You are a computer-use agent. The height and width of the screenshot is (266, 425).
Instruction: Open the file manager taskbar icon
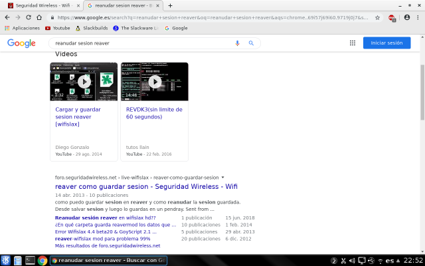[x=18, y=261]
